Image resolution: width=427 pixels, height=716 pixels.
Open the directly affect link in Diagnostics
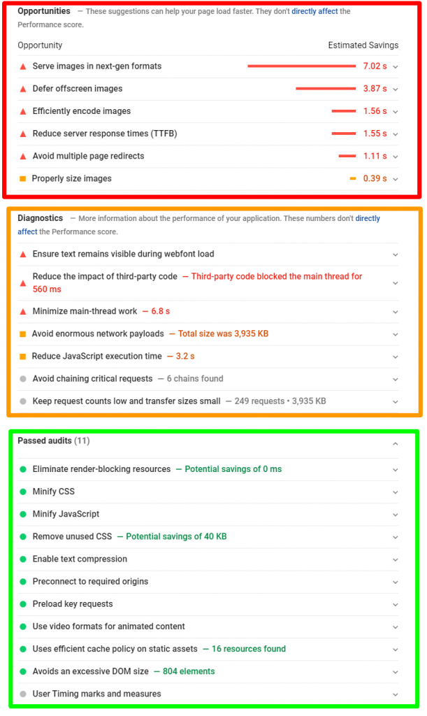368,218
